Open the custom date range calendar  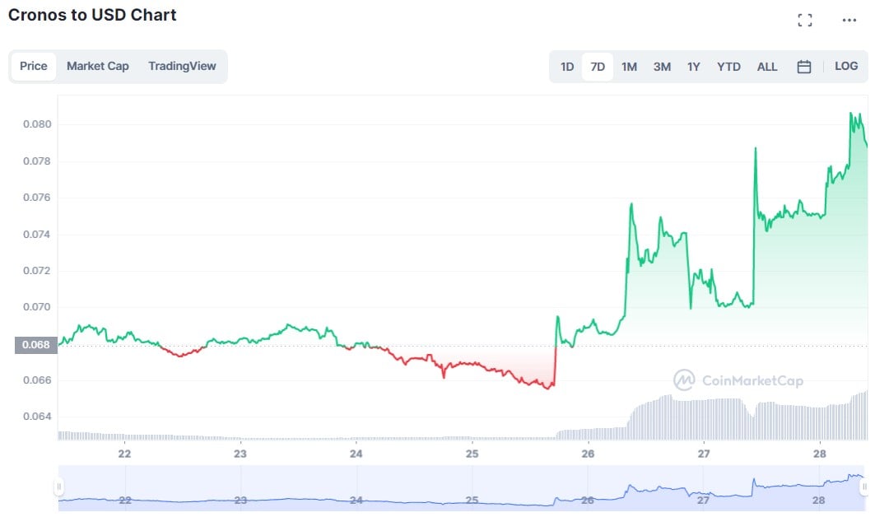(804, 66)
